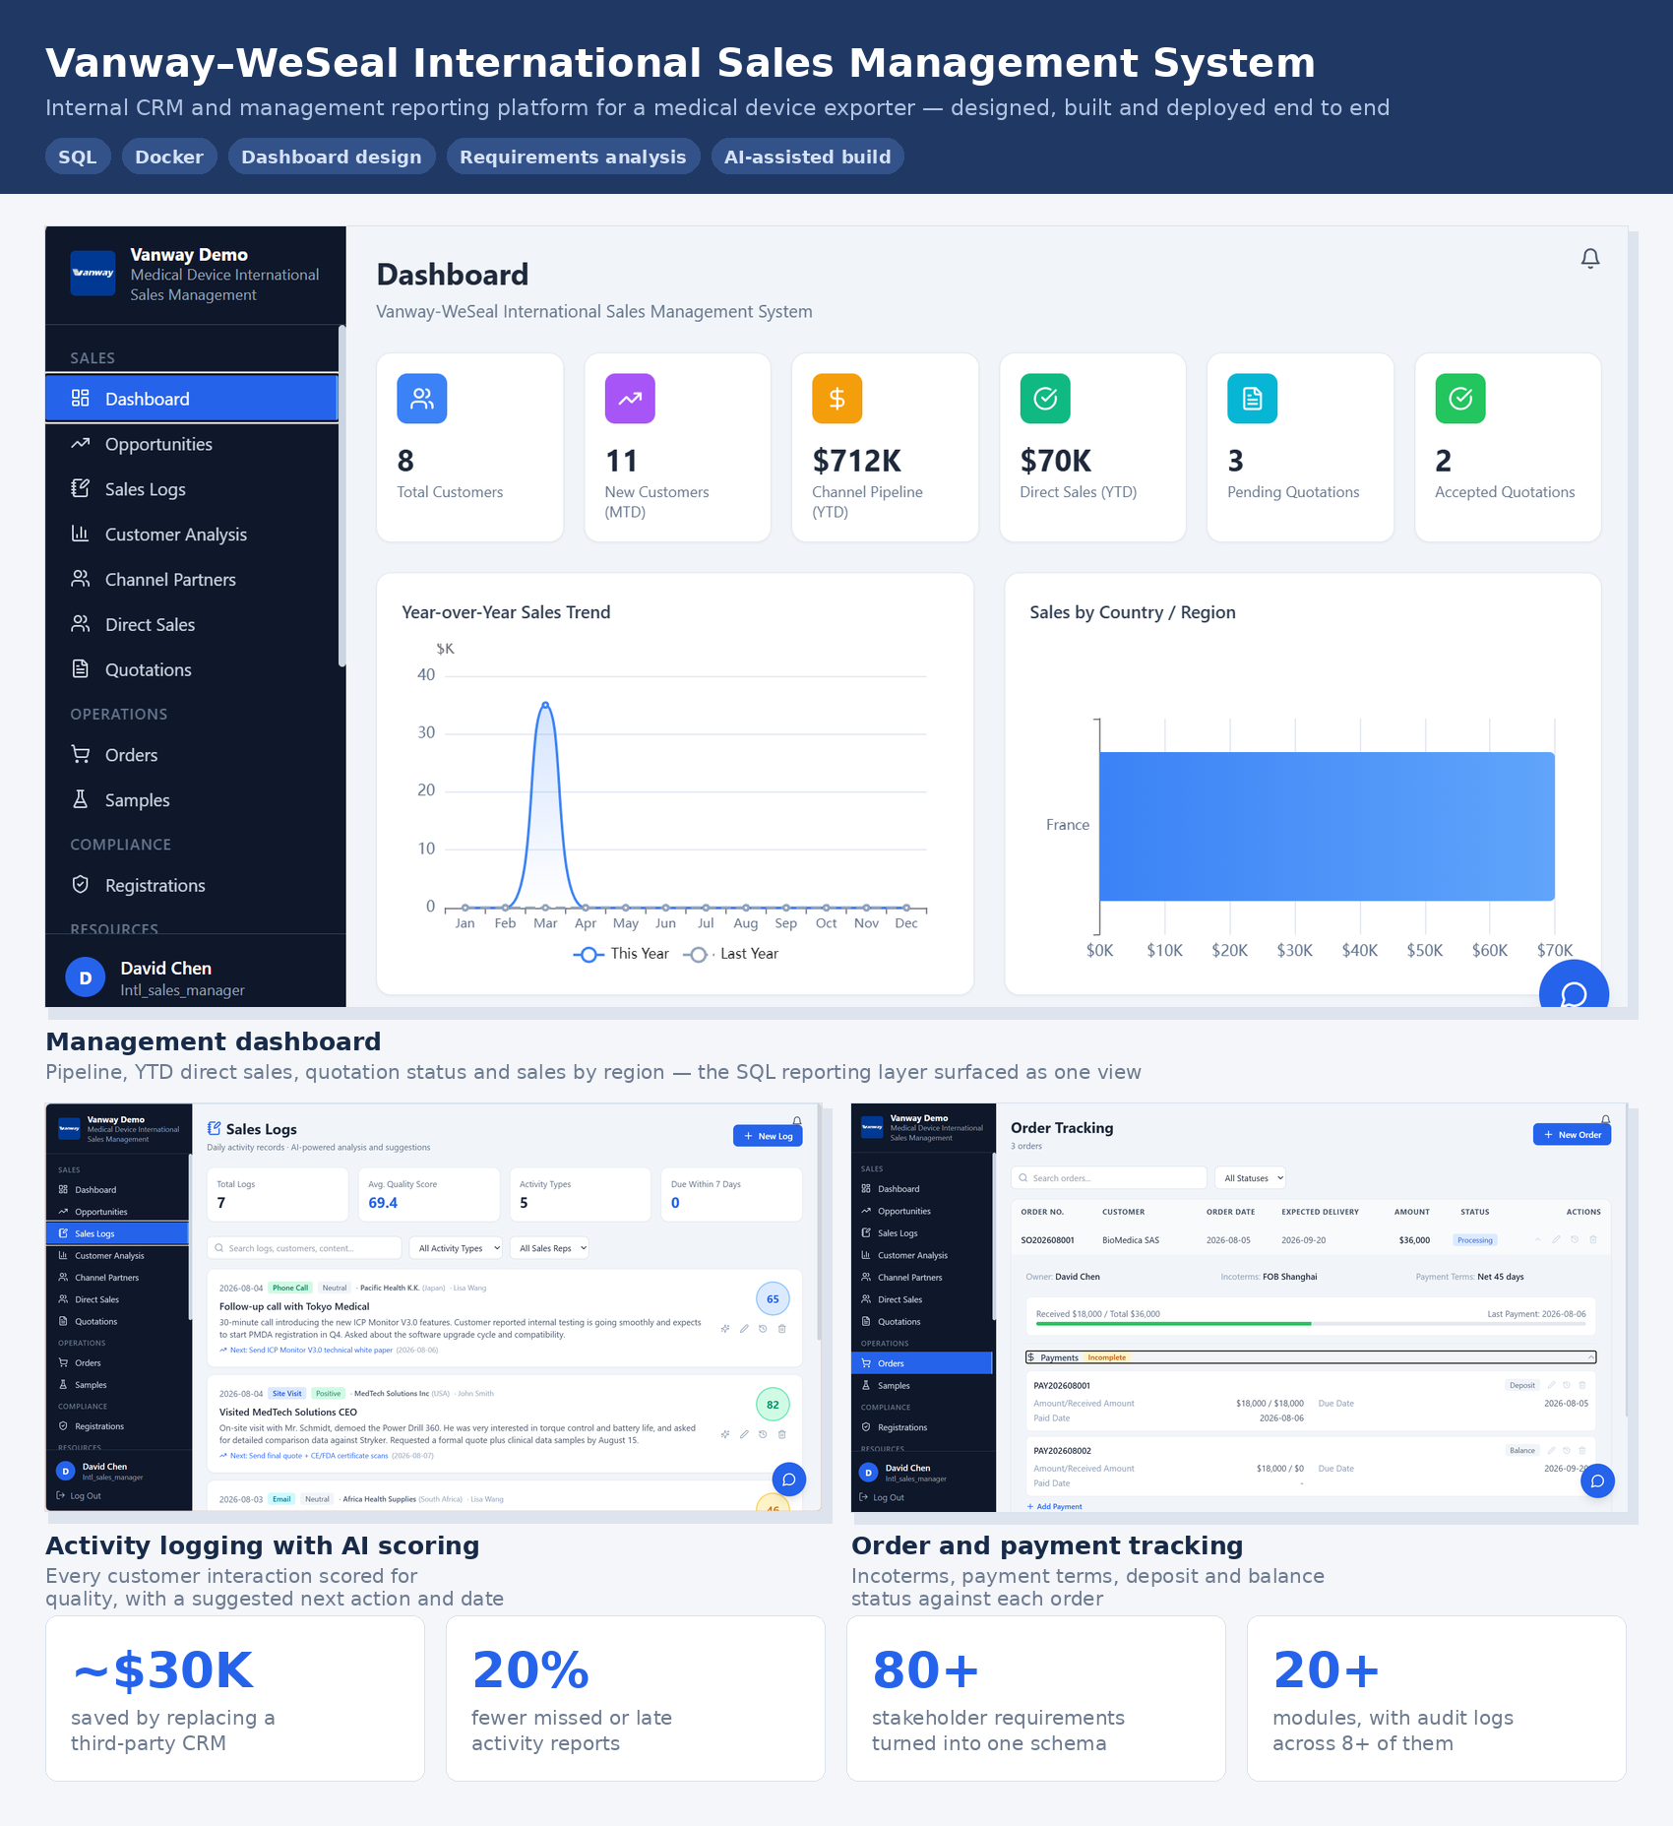The height and width of the screenshot is (1826, 1673).
Task: Run AI analysis on the Tokyo Medical log
Action: click(725, 1329)
